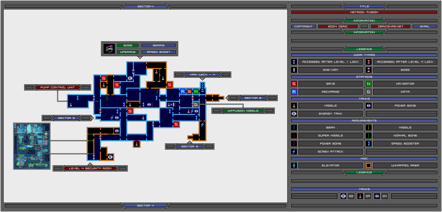
Task: Click the Unmapped Area orange square icon
Action: coord(369,165)
